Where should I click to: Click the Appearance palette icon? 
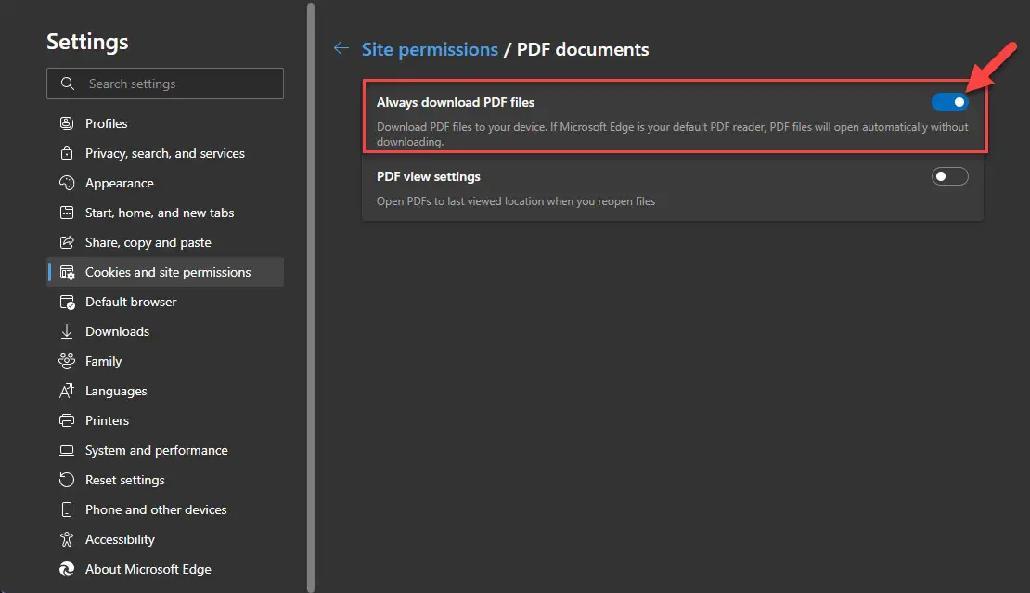(66, 183)
